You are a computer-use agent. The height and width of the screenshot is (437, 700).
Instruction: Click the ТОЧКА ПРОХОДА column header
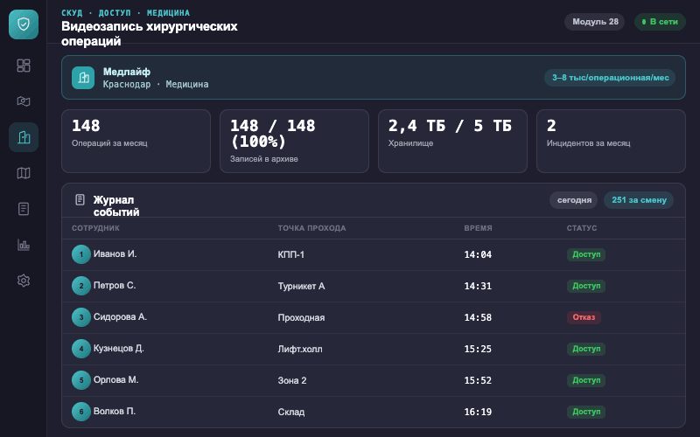[311, 228]
